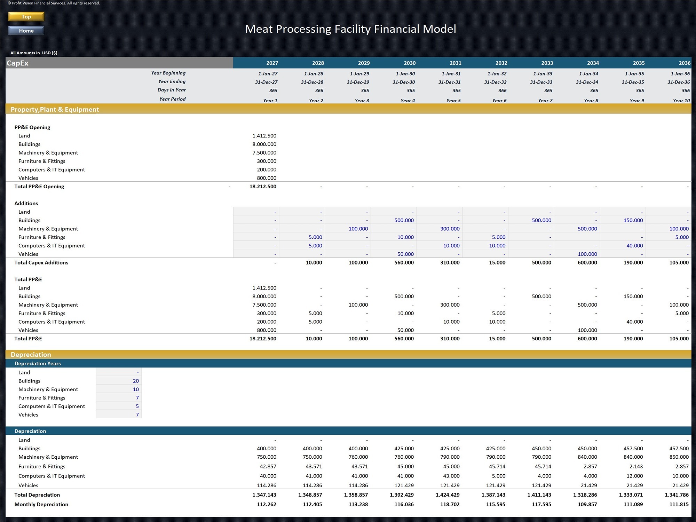The width and height of the screenshot is (696, 522).
Task: Click the All Amounts in USD ($) label
Action: tap(34, 53)
